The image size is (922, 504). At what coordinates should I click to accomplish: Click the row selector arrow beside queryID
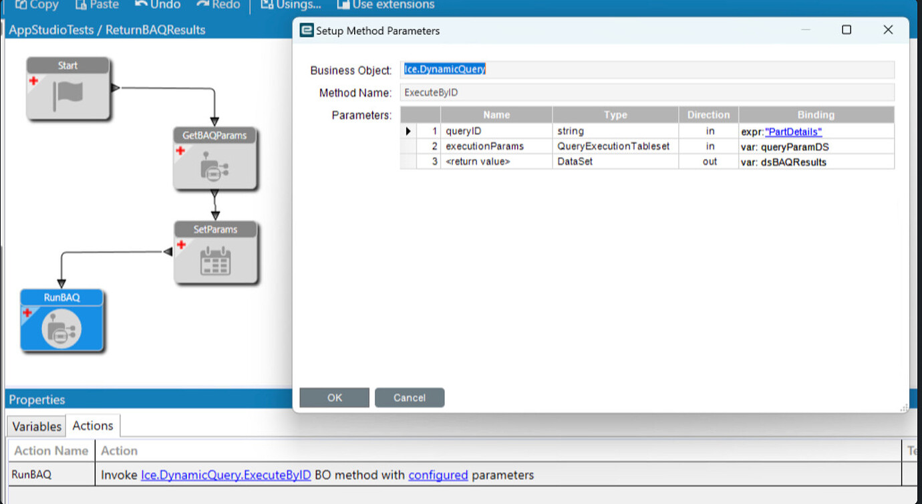(408, 131)
